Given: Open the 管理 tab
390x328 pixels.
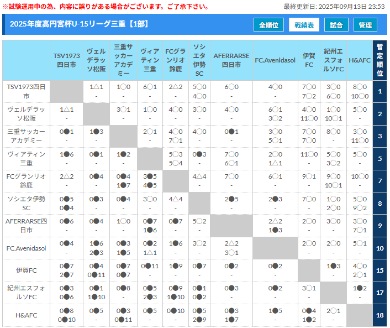Looking at the screenshot, I should pos(365,25).
